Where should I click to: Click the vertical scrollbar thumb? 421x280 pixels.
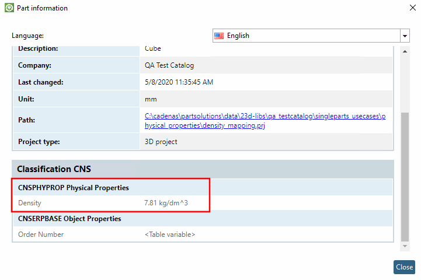tap(405, 177)
